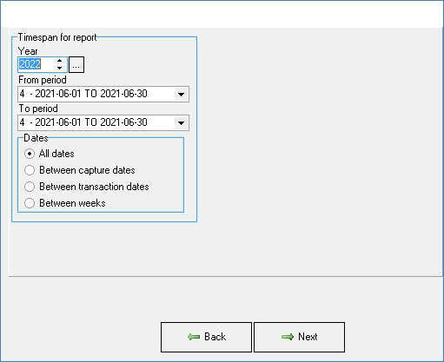Click the Between transaction dates label text
The width and height of the screenshot is (444, 362).
[x=94, y=187]
